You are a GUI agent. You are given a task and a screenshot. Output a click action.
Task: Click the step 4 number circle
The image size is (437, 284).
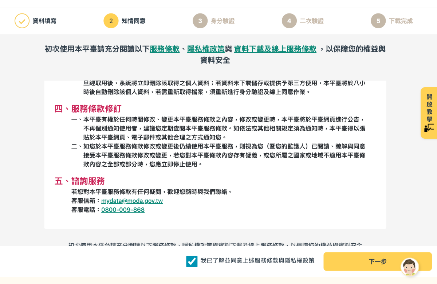click(289, 21)
